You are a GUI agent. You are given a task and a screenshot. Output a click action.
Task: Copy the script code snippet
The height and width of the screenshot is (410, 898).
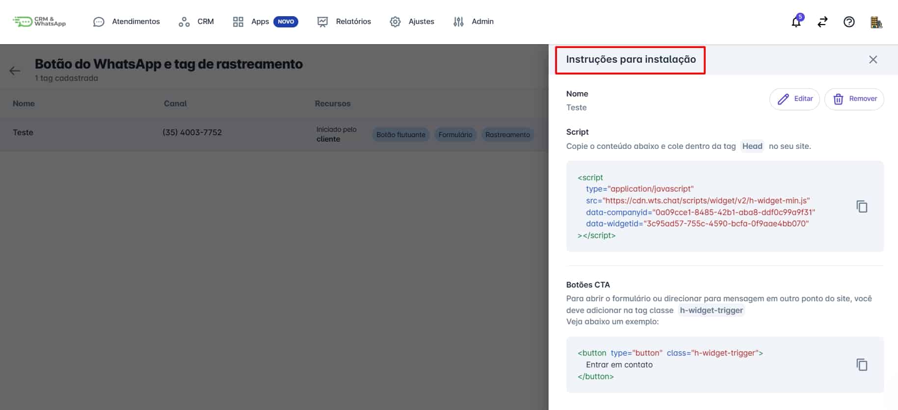862,207
